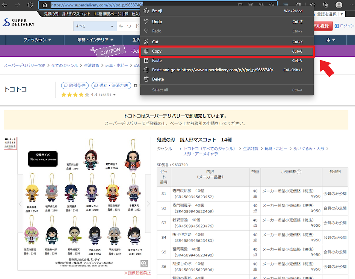Click the トコトコ shop name heading

16,89
